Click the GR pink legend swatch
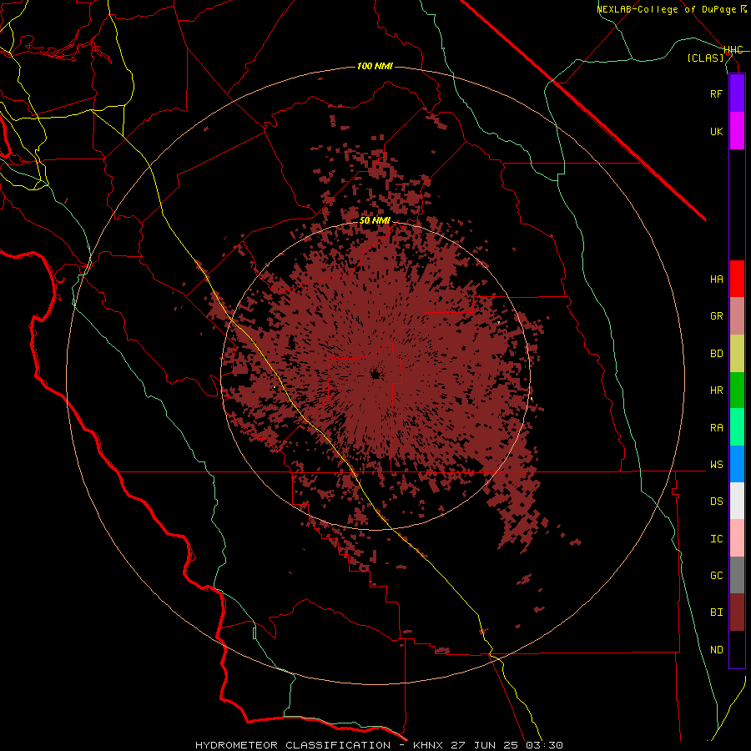 tap(737, 316)
